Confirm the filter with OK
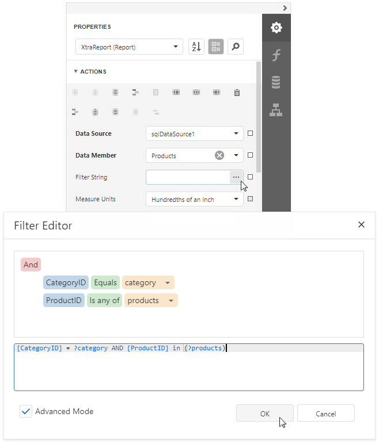The image size is (379, 444). [x=265, y=414]
